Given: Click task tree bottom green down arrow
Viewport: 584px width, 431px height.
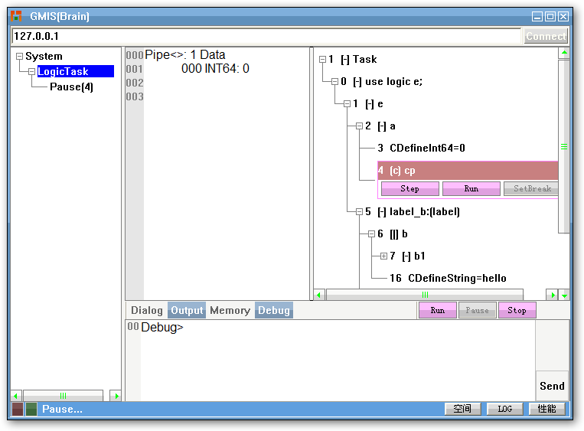Looking at the screenshot, I should pyautogui.click(x=564, y=295).
